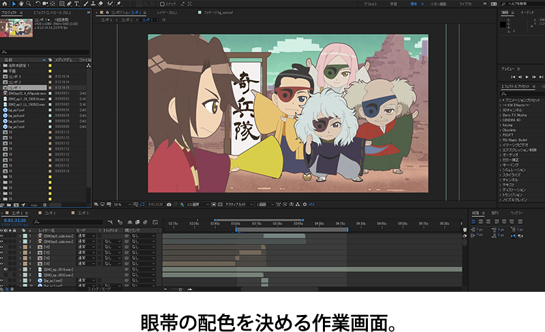545x332 pixels.
Task: Hide layer 9 with its eye icon
Action: (x=2, y=280)
